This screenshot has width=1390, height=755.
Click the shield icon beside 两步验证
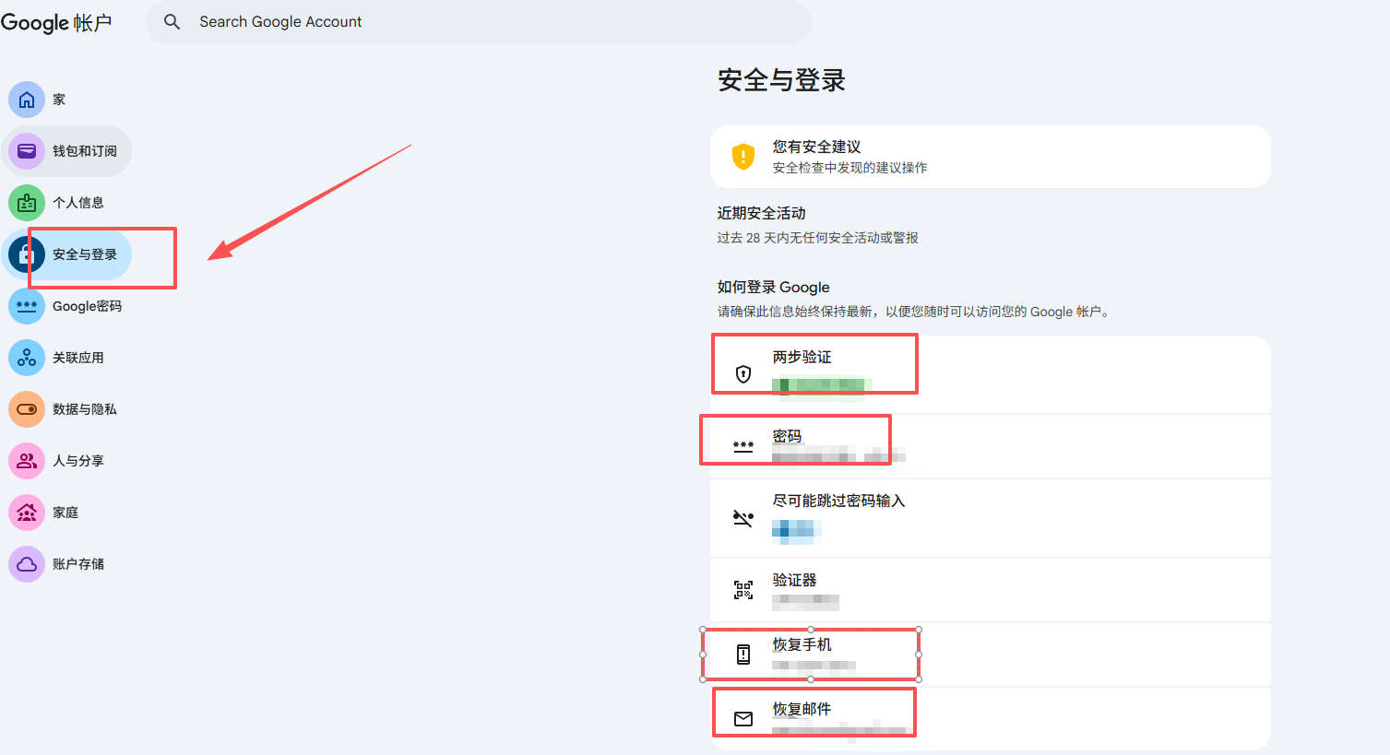tap(743, 374)
